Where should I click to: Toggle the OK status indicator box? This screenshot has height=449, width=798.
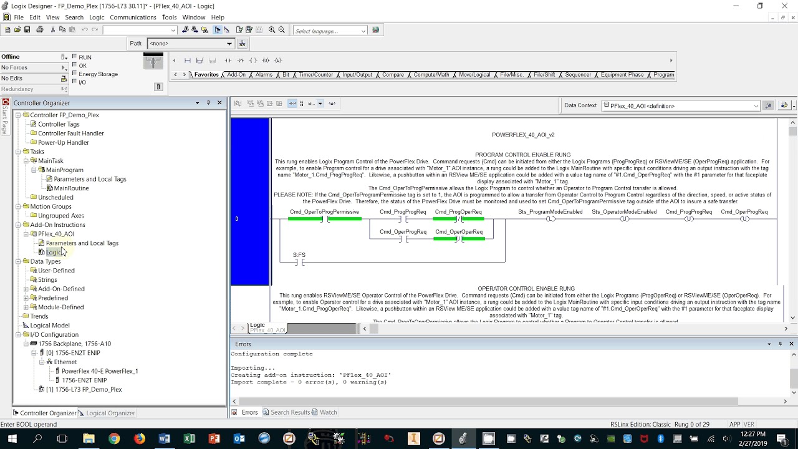[x=75, y=65]
